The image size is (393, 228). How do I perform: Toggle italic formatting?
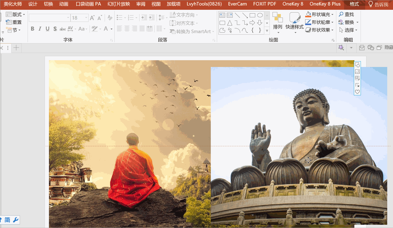pyautogui.click(x=40, y=29)
